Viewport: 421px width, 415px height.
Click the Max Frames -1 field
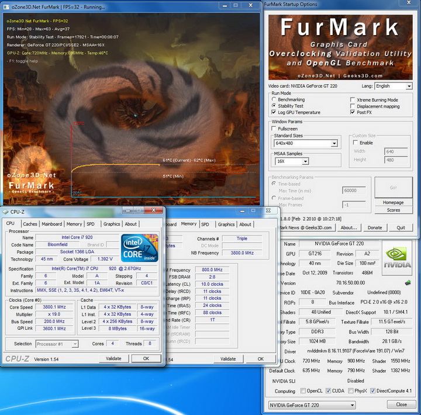coord(354,205)
